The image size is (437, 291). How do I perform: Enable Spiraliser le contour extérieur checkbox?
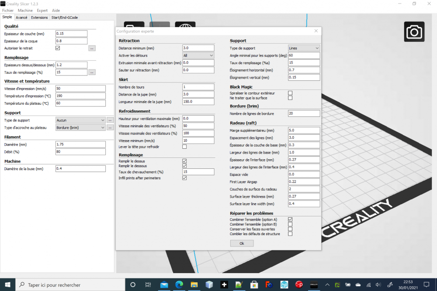tap(290, 93)
